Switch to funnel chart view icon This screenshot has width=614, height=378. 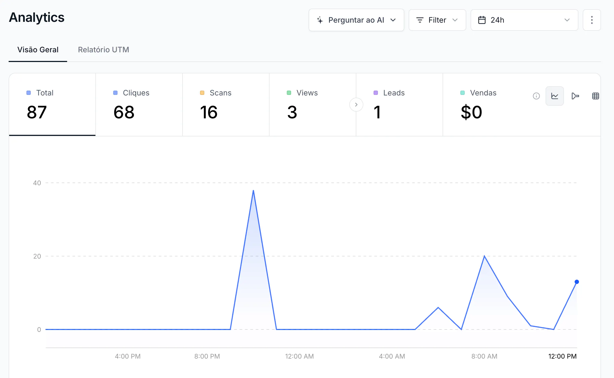(x=575, y=96)
